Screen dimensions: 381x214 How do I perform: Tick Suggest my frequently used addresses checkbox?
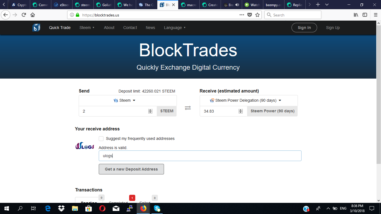101,138
